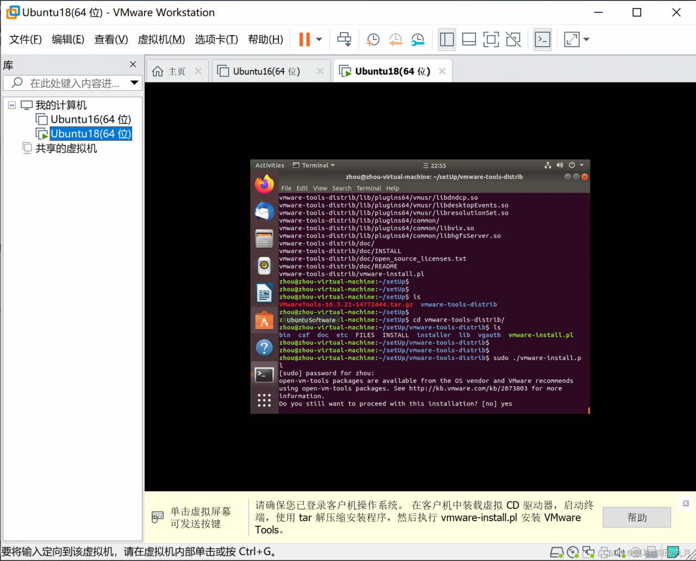Open the Help icon in dock

pyautogui.click(x=264, y=348)
